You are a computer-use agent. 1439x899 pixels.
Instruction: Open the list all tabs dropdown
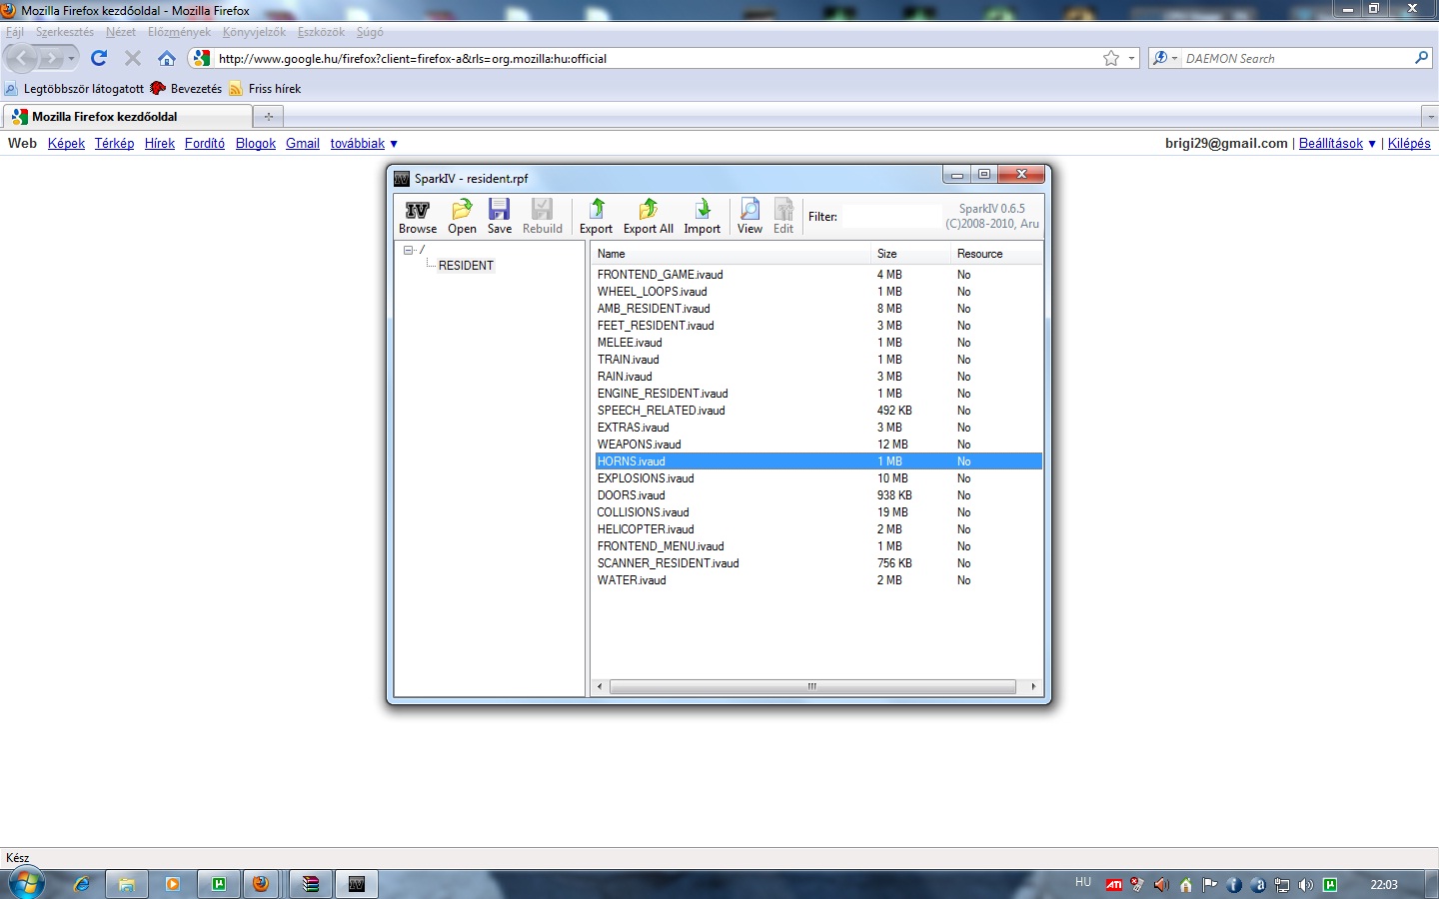[1430, 116]
